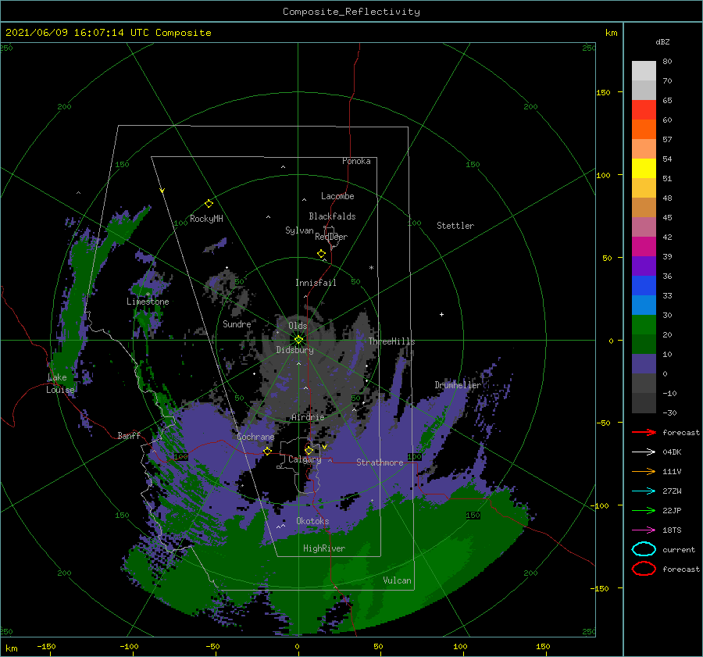Select the ThreeHills label
Viewport: 703px width, 657px height.
coord(392,341)
